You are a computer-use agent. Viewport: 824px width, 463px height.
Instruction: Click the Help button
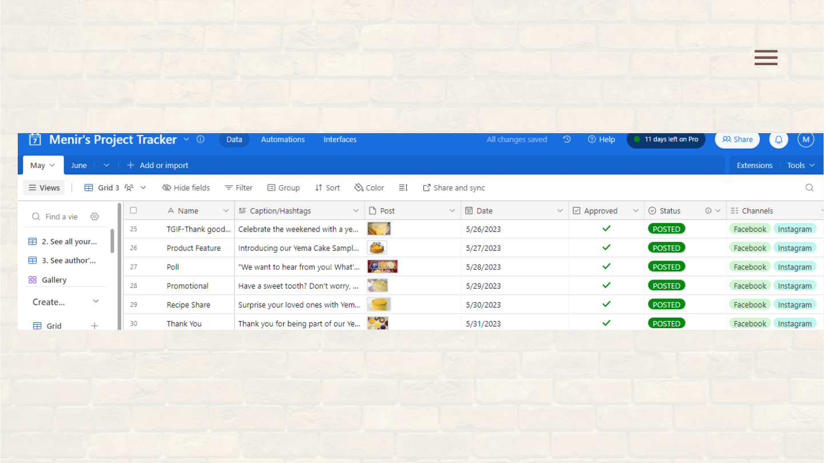point(601,139)
